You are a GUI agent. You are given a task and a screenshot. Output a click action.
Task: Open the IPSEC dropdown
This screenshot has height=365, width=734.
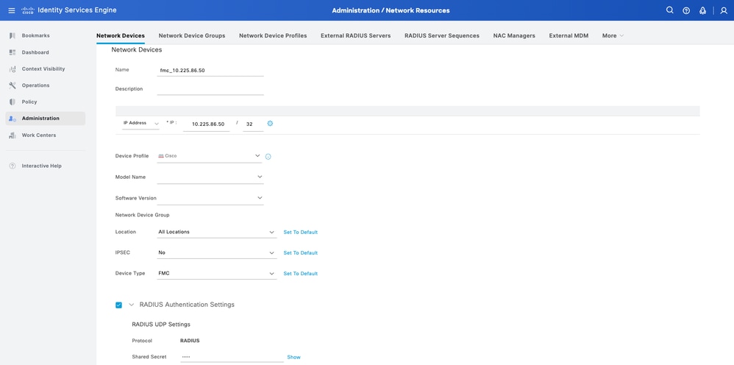pos(217,252)
